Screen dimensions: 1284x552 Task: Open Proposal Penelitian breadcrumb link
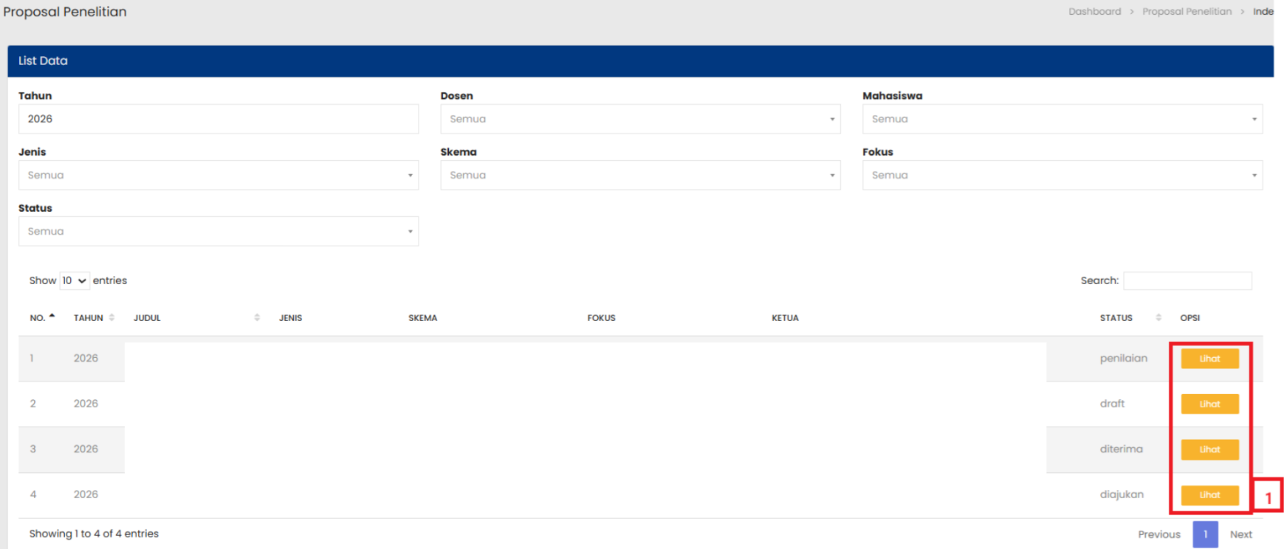(x=1187, y=12)
